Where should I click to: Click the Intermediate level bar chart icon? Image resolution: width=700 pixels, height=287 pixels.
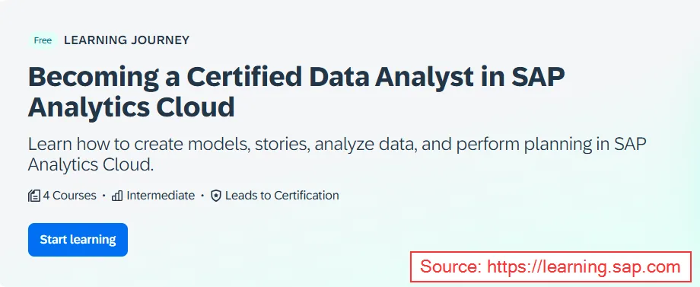117,196
